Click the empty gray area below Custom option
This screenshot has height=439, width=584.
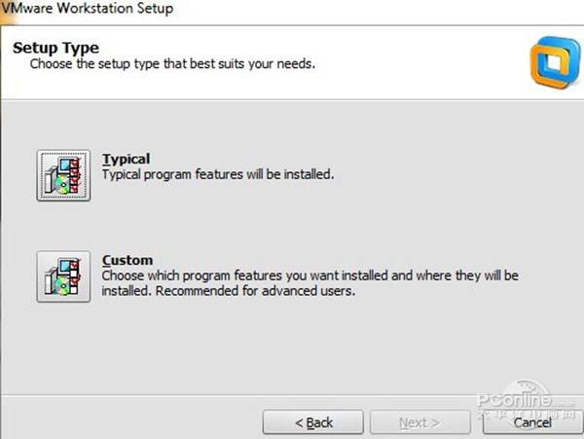292,350
